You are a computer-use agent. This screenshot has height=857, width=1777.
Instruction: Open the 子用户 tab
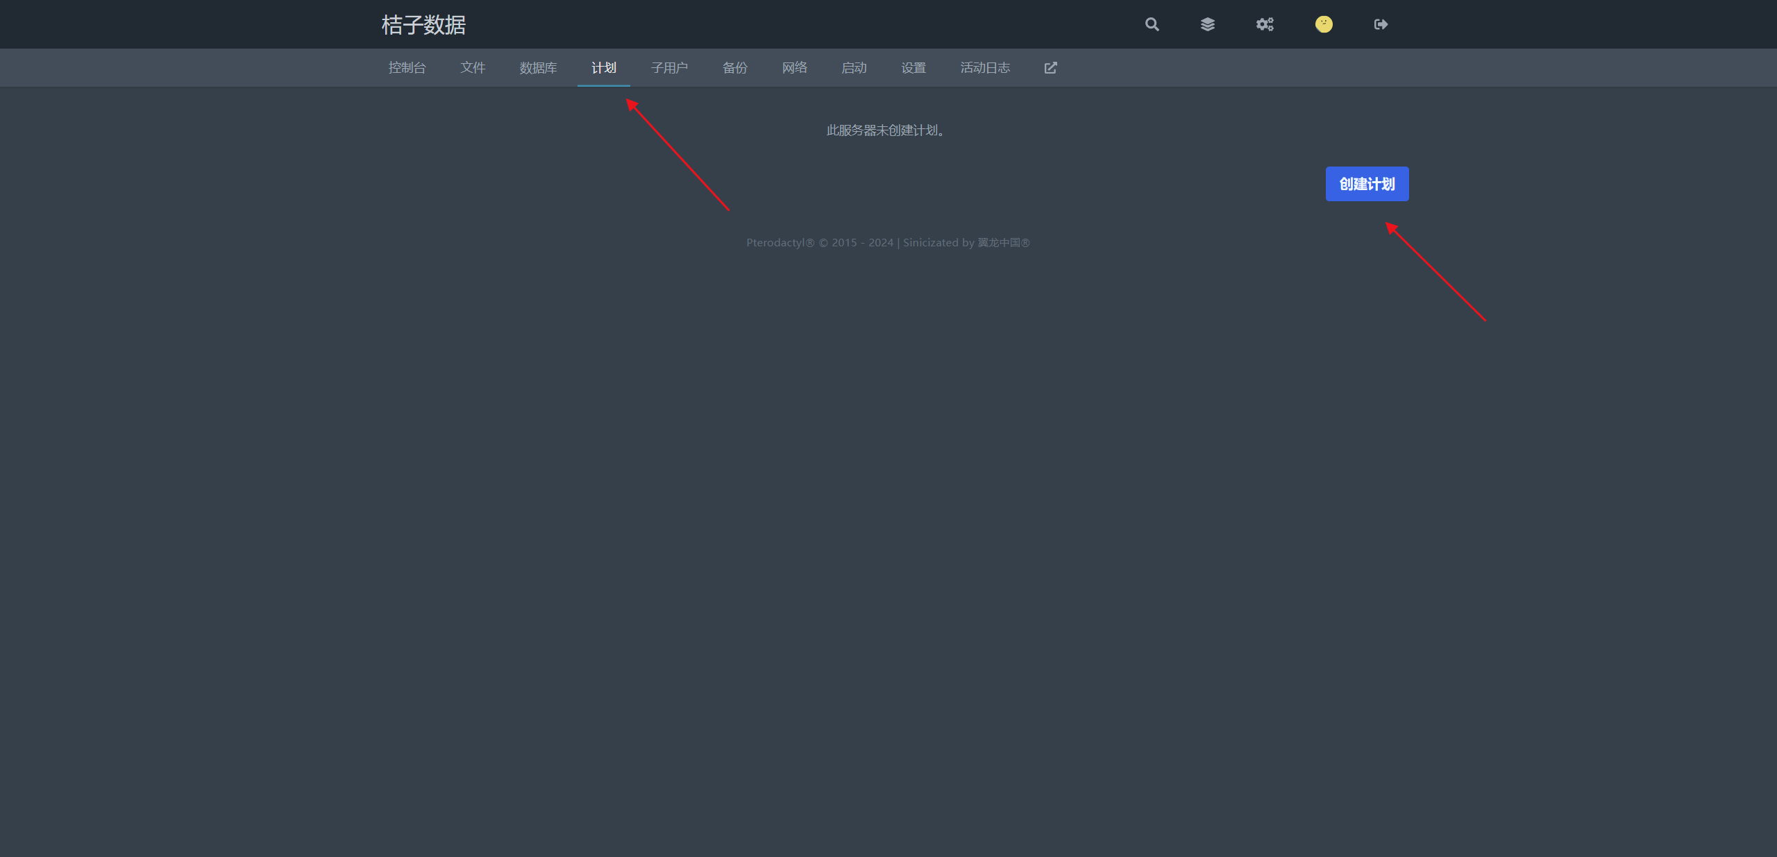(x=669, y=68)
